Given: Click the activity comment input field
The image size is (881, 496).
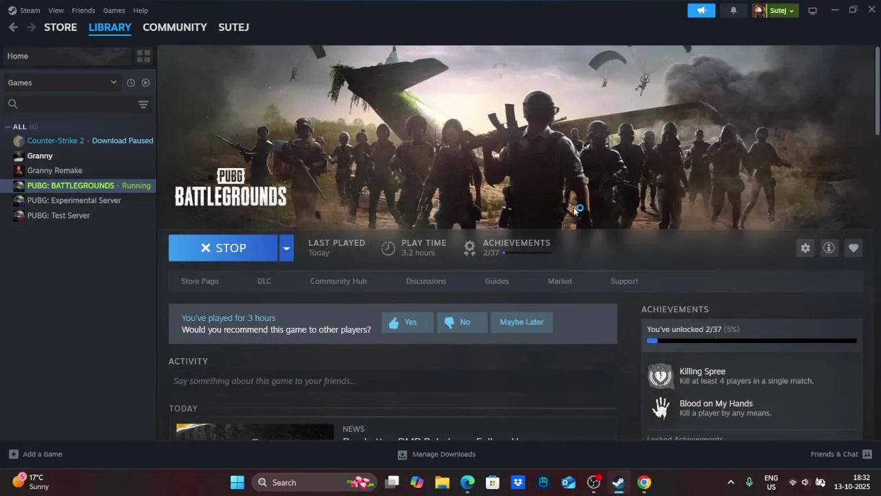Looking at the screenshot, I should pos(392,381).
